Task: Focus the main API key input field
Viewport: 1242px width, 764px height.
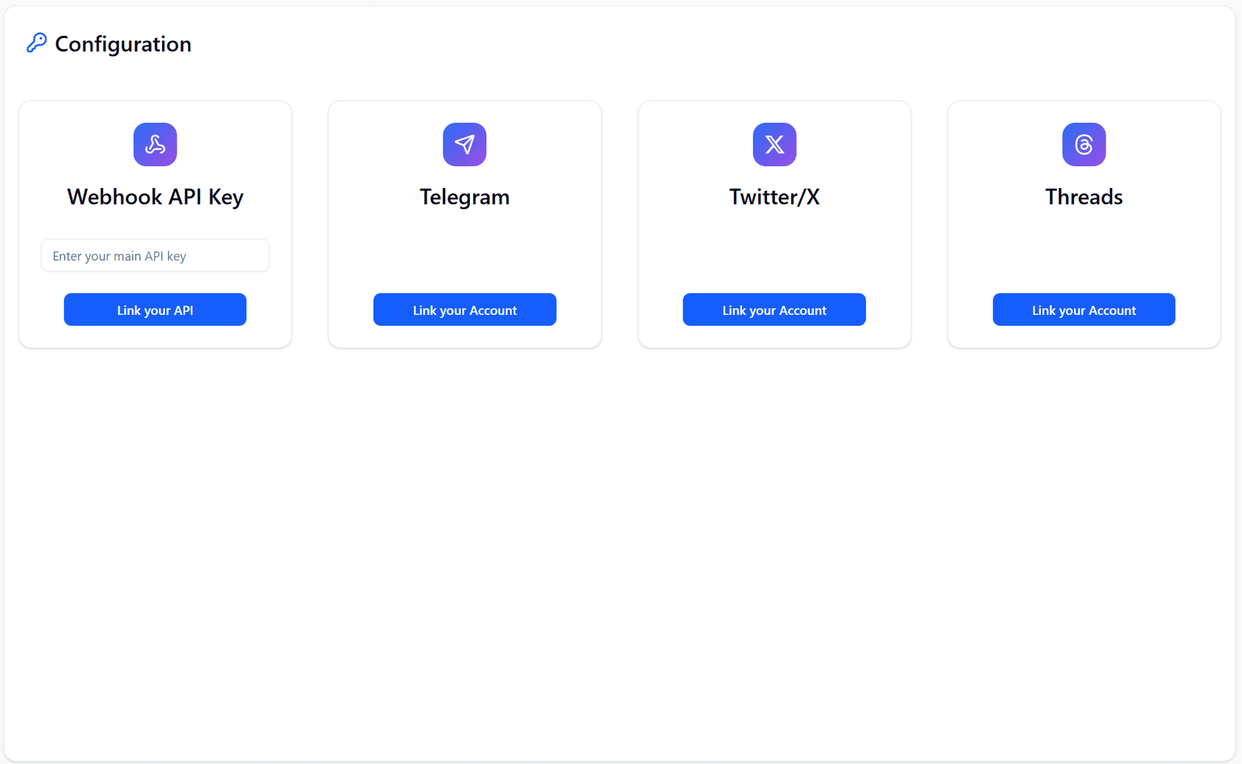Action: [155, 255]
